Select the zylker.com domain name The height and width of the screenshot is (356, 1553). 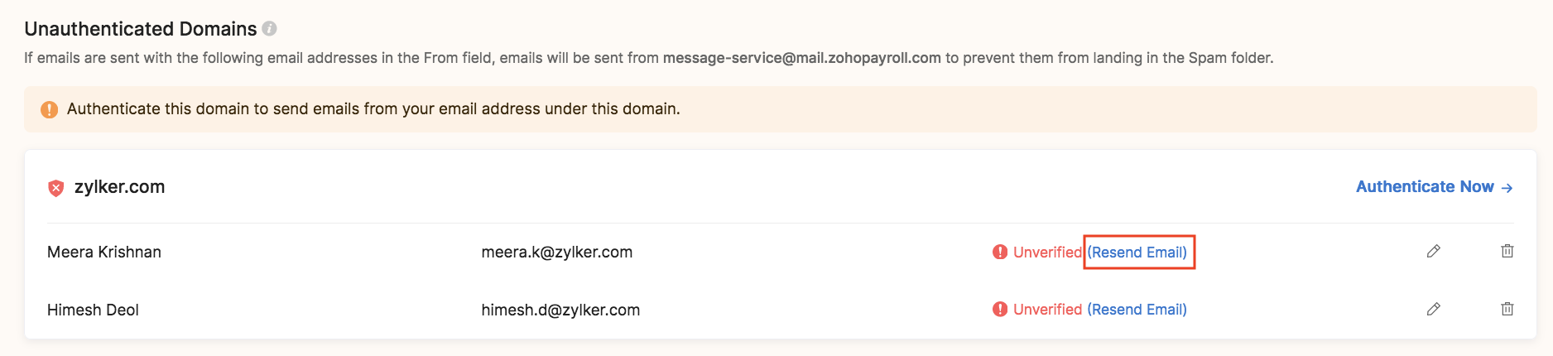pyautogui.click(x=119, y=187)
